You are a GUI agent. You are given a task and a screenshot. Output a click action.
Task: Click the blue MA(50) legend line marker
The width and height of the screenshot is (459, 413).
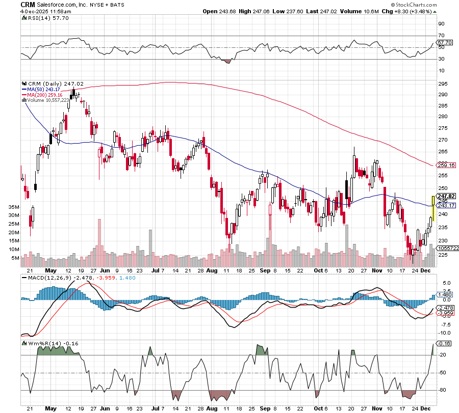24,89
